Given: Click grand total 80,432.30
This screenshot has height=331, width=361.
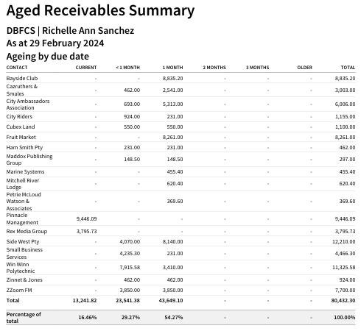Looking at the screenshot, I should (x=343, y=300).
